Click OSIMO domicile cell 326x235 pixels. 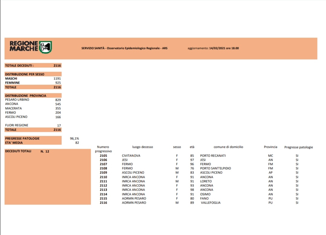pyautogui.click(x=205, y=194)
